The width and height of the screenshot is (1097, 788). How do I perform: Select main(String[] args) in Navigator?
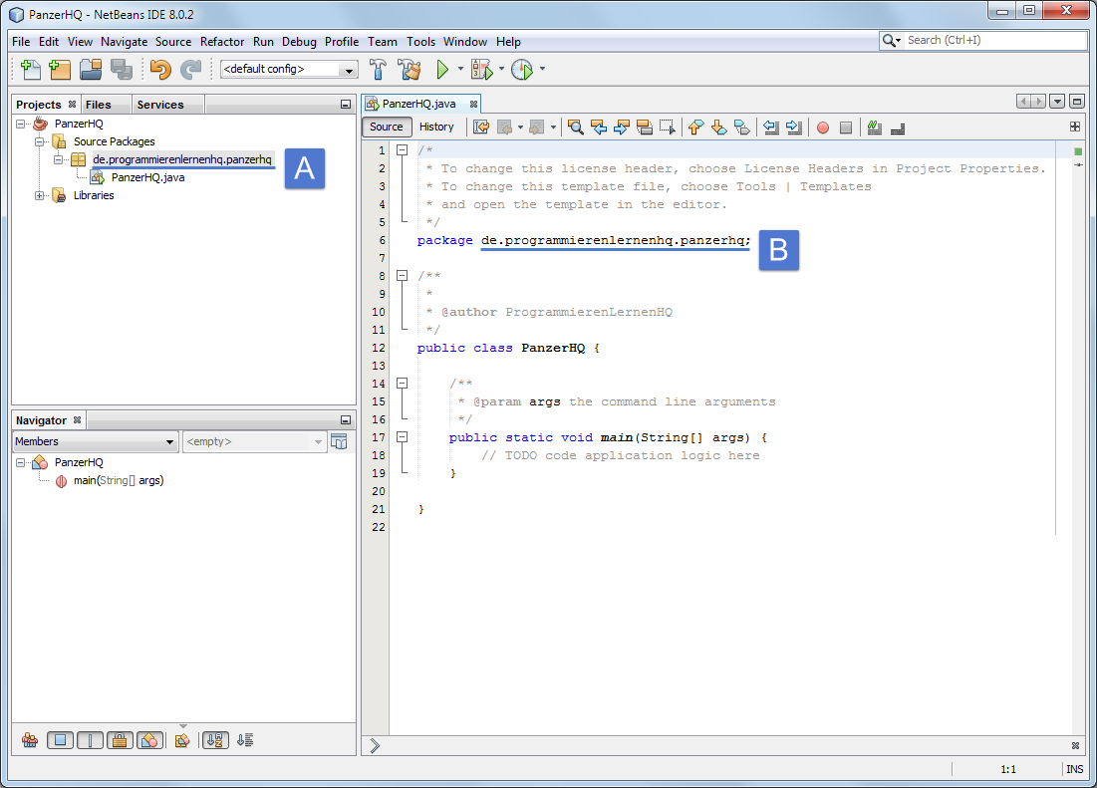click(x=119, y=480)
